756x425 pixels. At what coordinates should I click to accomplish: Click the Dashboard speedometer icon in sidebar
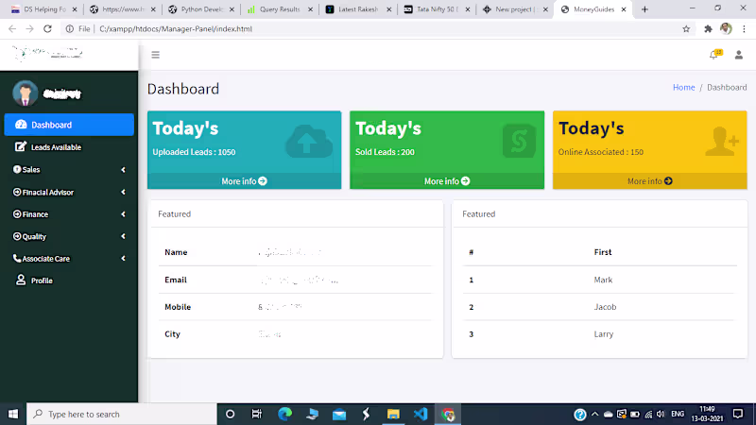pyautogui.click(x=21, y=125)
